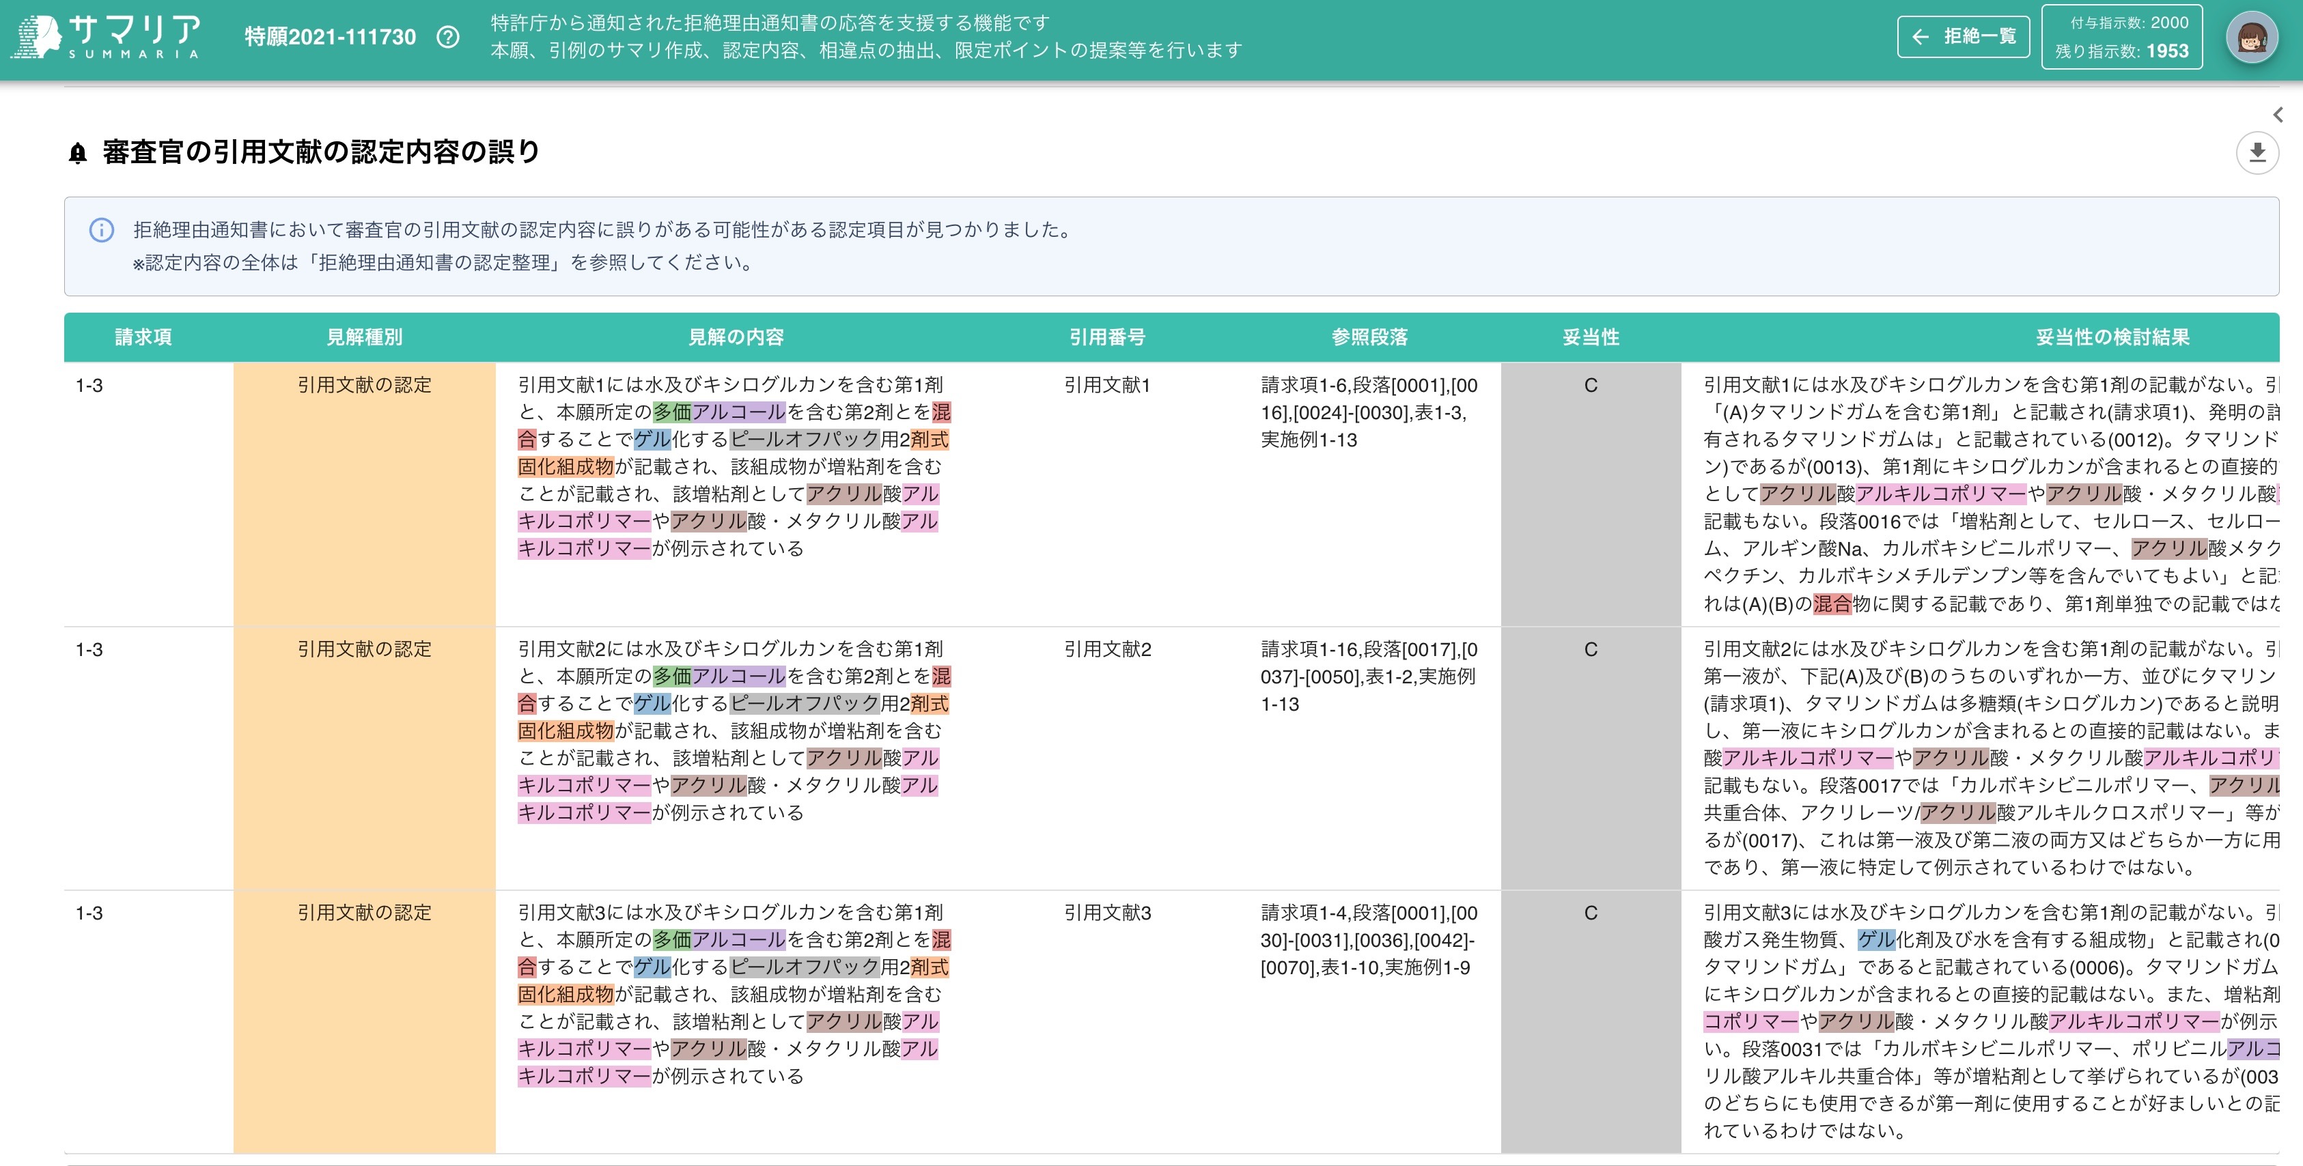Collapse the panel using the left chevron
The height and width of the screenshot is (1166, 2303).
(x=2279, y=113)
